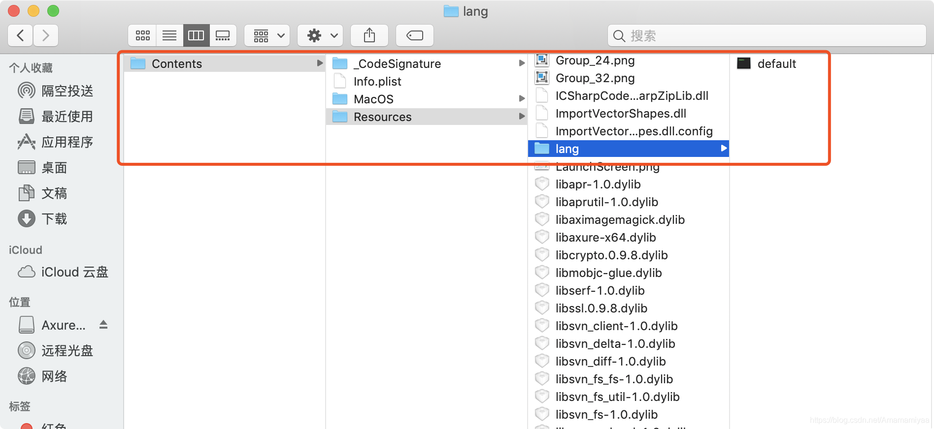This screenshot has height=429, width=934.
Task: Select libsvn_fs_util-1.0.dylib
Action: click(x=628, y=397)
